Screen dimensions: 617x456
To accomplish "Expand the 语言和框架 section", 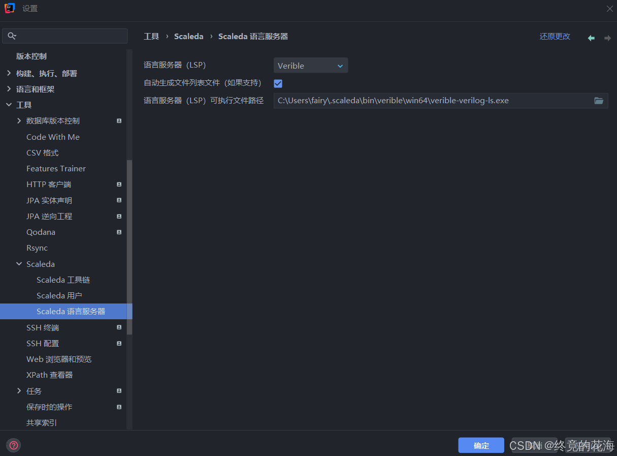I will pyautogui.click(x=9, y=89).
